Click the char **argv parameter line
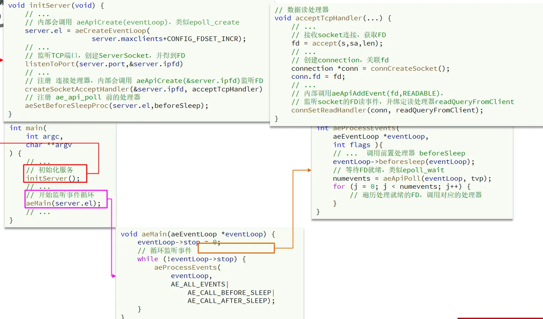Viewport: 543px width, 319px height. coord(49,145)
